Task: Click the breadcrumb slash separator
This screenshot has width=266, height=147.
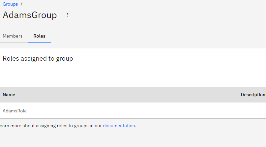Action: point(21,4)
